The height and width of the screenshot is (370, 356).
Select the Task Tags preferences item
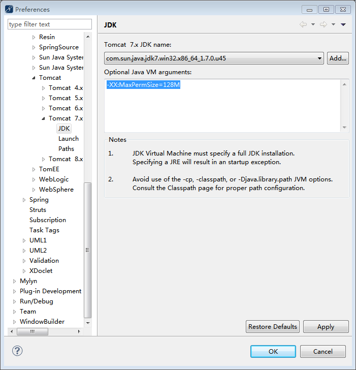pos(44,230)
